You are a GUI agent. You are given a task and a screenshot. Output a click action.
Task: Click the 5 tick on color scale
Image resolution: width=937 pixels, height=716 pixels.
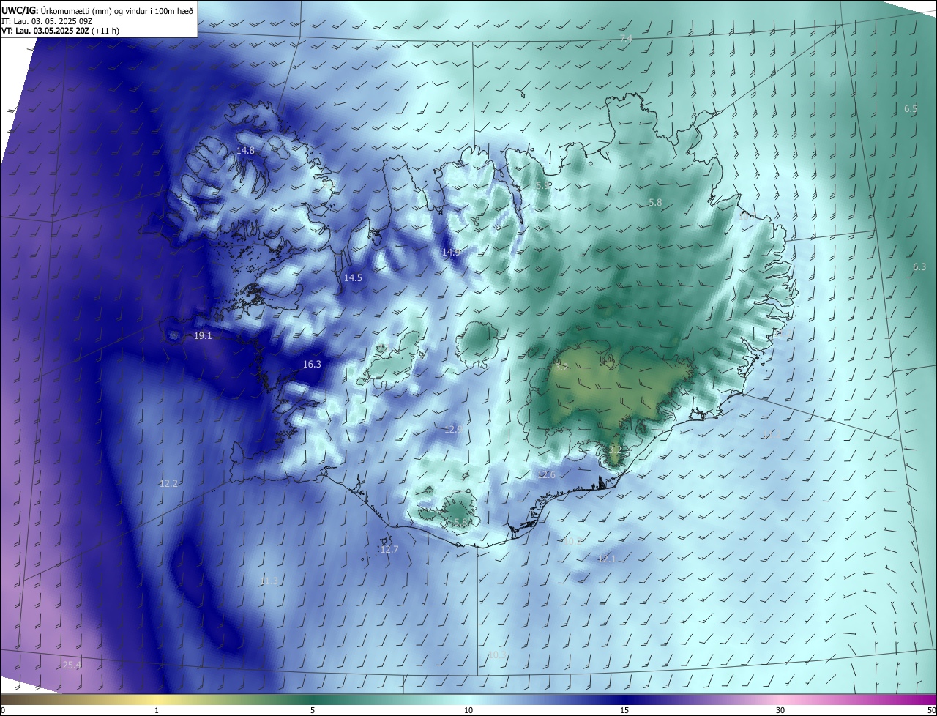click(x=313, y=710)
